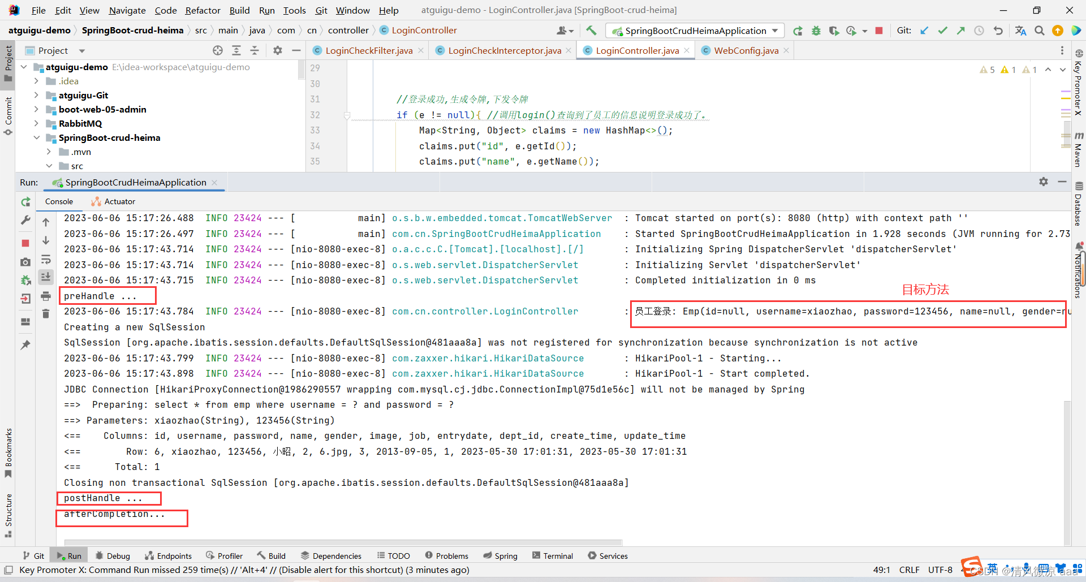This screenshot has width=1086, height=582.
Task: Switch to LoginCheckFilter.java tab
Action: (x=369, y=50)
